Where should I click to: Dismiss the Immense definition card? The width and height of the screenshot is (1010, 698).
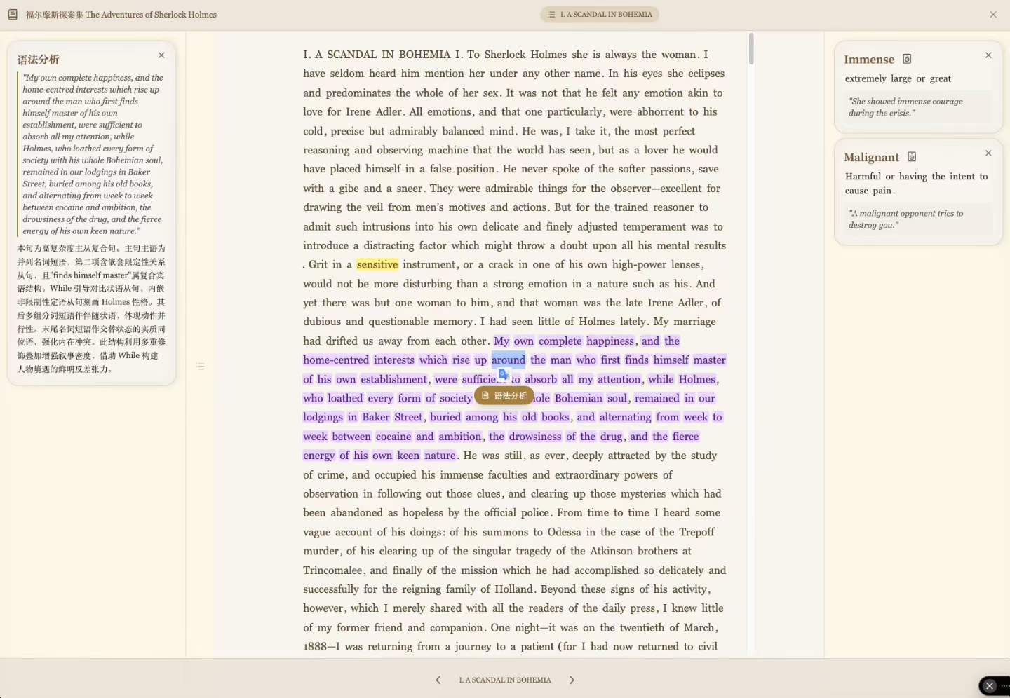coord(988,55)
